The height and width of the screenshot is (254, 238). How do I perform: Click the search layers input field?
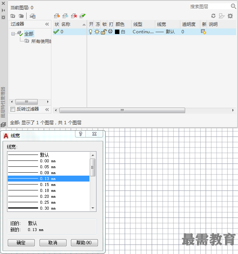point(210,7)
